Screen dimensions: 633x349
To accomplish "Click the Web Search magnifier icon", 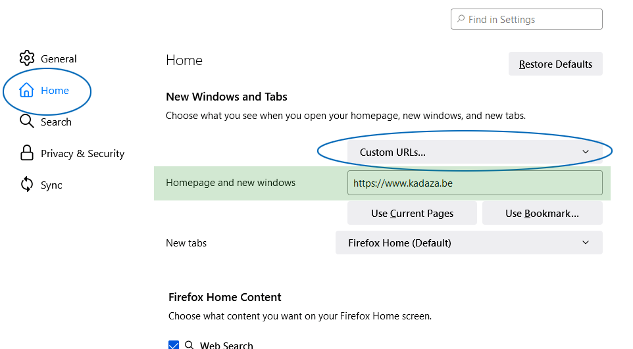I will 189,344.
